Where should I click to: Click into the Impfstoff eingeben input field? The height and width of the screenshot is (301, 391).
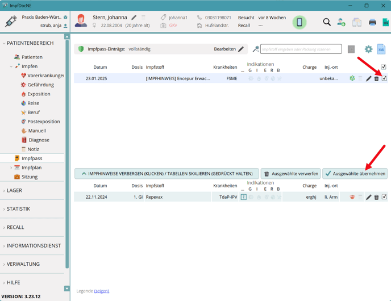point(301,49)
